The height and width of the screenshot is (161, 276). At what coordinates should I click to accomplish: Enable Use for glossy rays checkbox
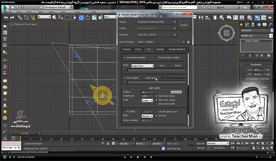click(156, 112)
